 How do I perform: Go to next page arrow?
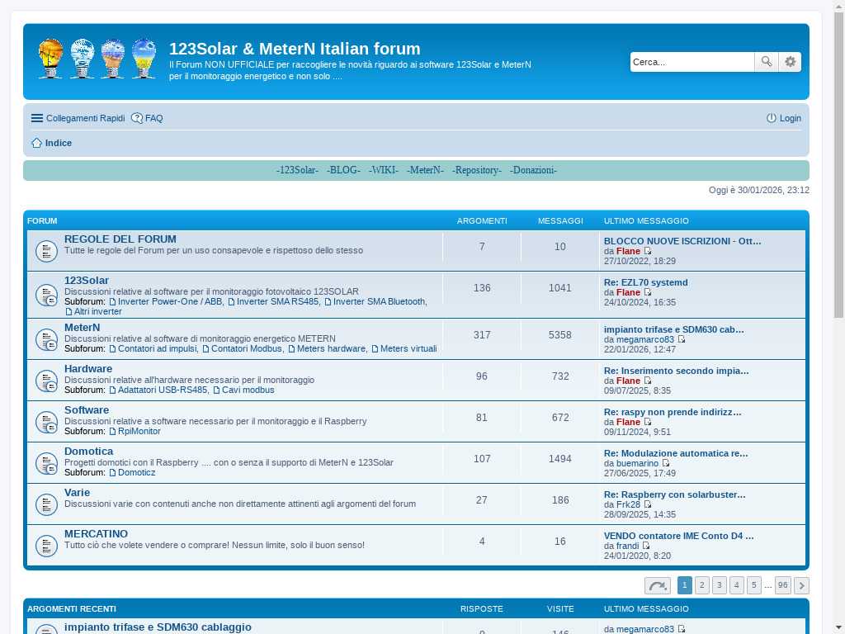tap(800, 585)
